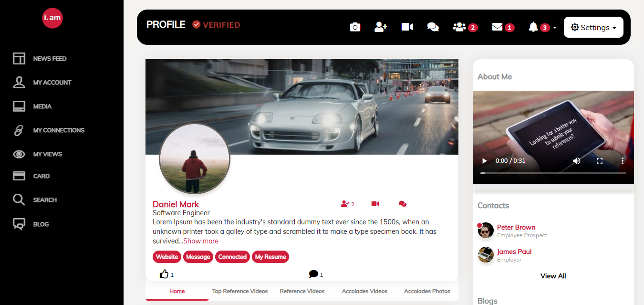
Task: Click the VERIFIED badge
Action: 216,25
